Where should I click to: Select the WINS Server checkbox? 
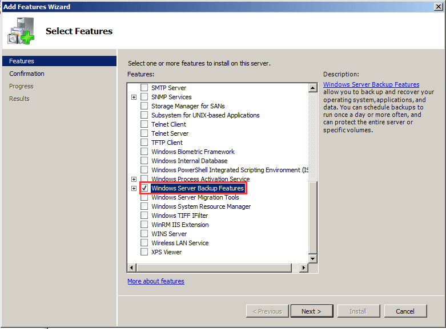pyautogui.click(x=144, y=234)
